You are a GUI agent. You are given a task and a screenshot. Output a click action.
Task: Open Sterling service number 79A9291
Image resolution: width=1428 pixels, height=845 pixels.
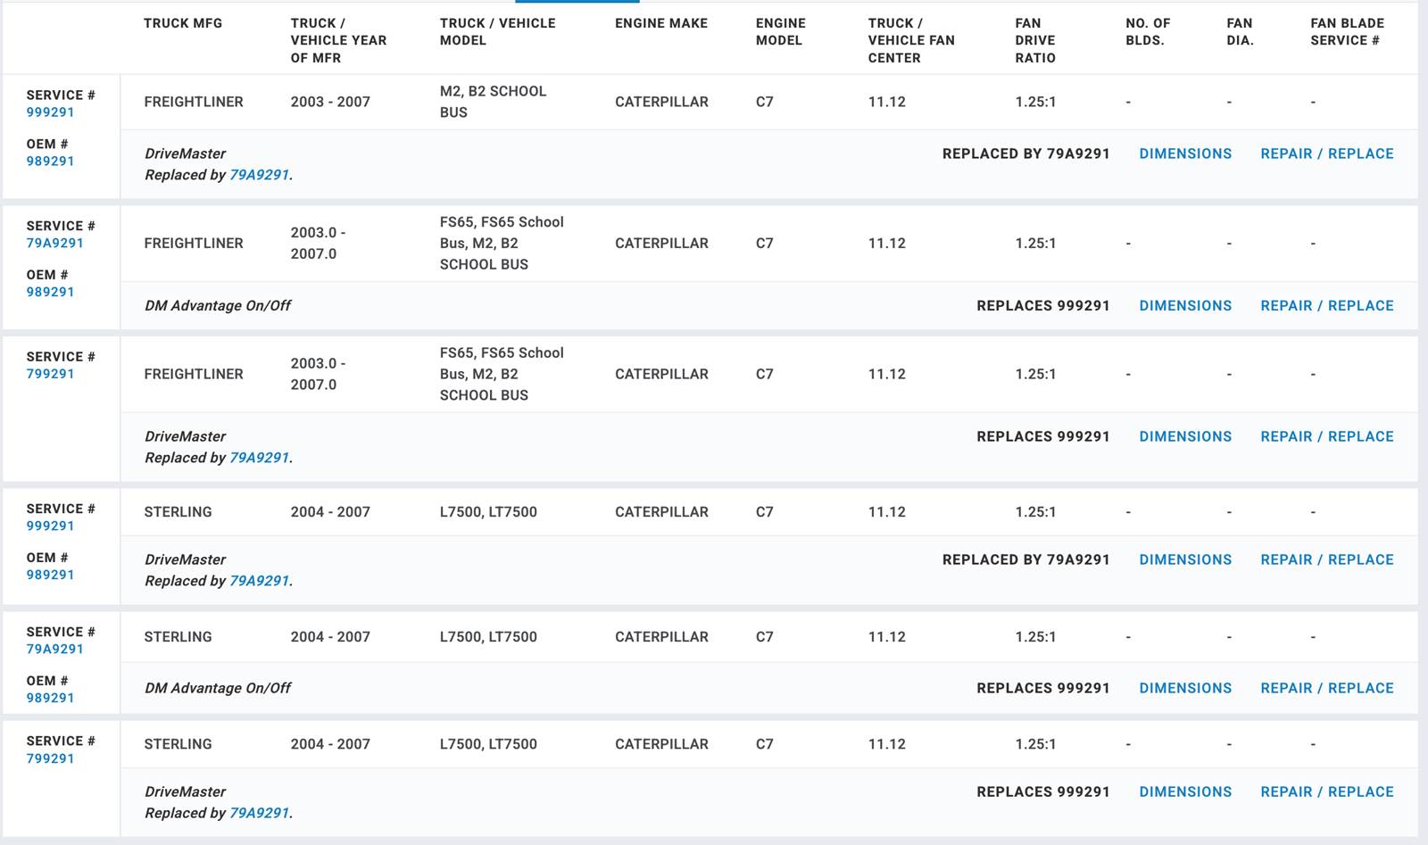pyautogui.click(x=54, y=649)
